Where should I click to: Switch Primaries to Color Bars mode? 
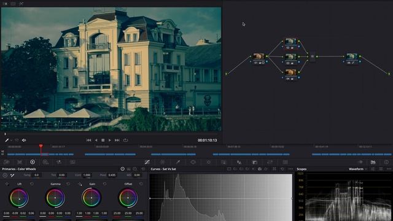tap(128, 169)
